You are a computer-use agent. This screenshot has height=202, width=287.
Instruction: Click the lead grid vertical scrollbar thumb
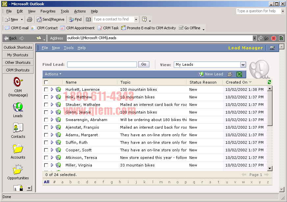[x=270, y=109]
